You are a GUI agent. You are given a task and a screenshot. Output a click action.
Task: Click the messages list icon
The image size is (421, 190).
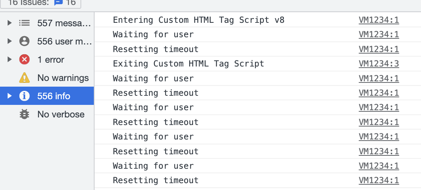(x=24, y=23)
